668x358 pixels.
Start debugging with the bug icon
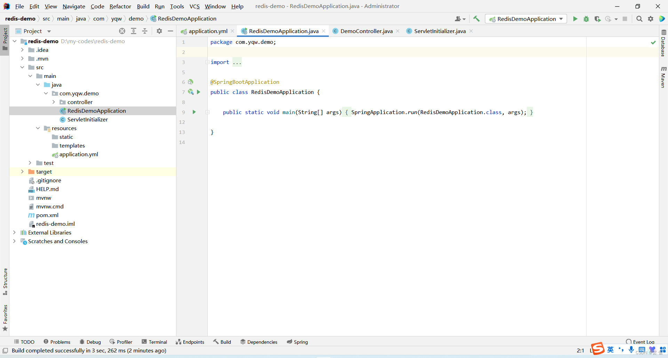click(x=586, y=19)
